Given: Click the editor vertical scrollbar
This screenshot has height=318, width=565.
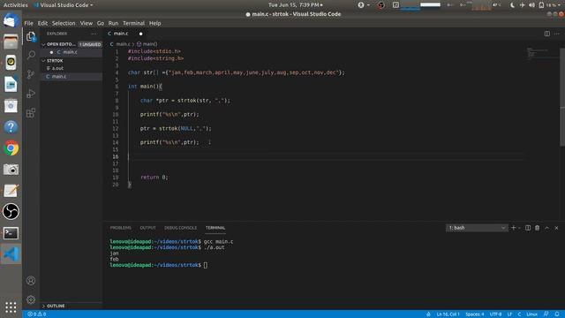Looking at the screenshot, I should click(562, 97).
